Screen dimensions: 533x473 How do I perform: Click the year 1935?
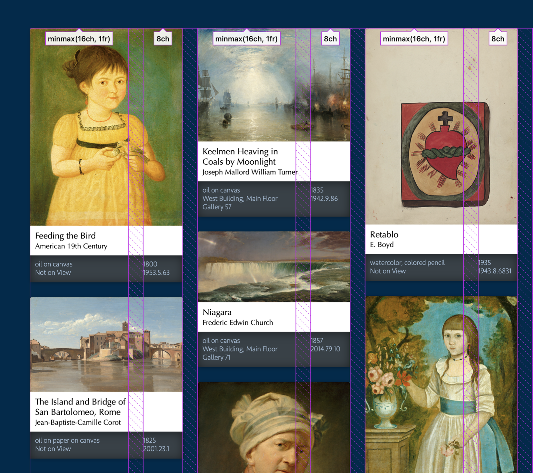coord(485,262)
